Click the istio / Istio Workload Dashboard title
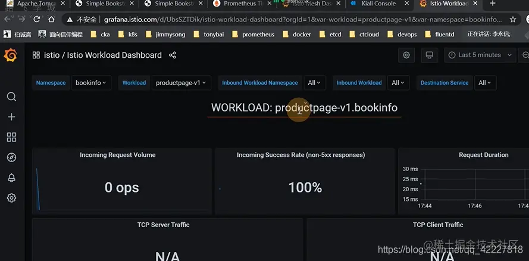 pyautogui.click(x=102, y=55)
